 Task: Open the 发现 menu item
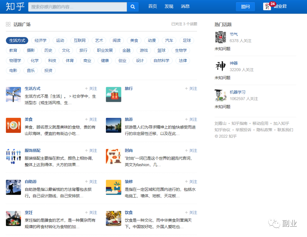point(169,6)
